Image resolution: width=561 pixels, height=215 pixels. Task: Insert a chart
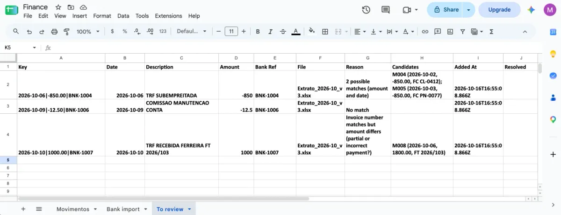coord(450,31)
